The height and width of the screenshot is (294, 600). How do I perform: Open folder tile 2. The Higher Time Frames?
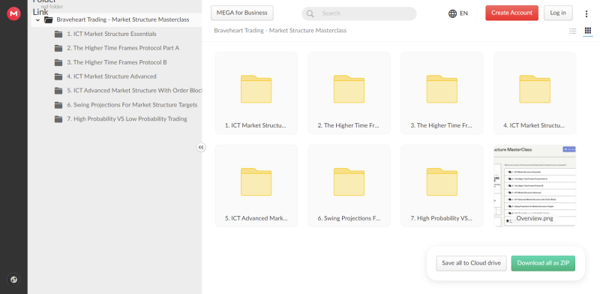click(x=349, y=93)
